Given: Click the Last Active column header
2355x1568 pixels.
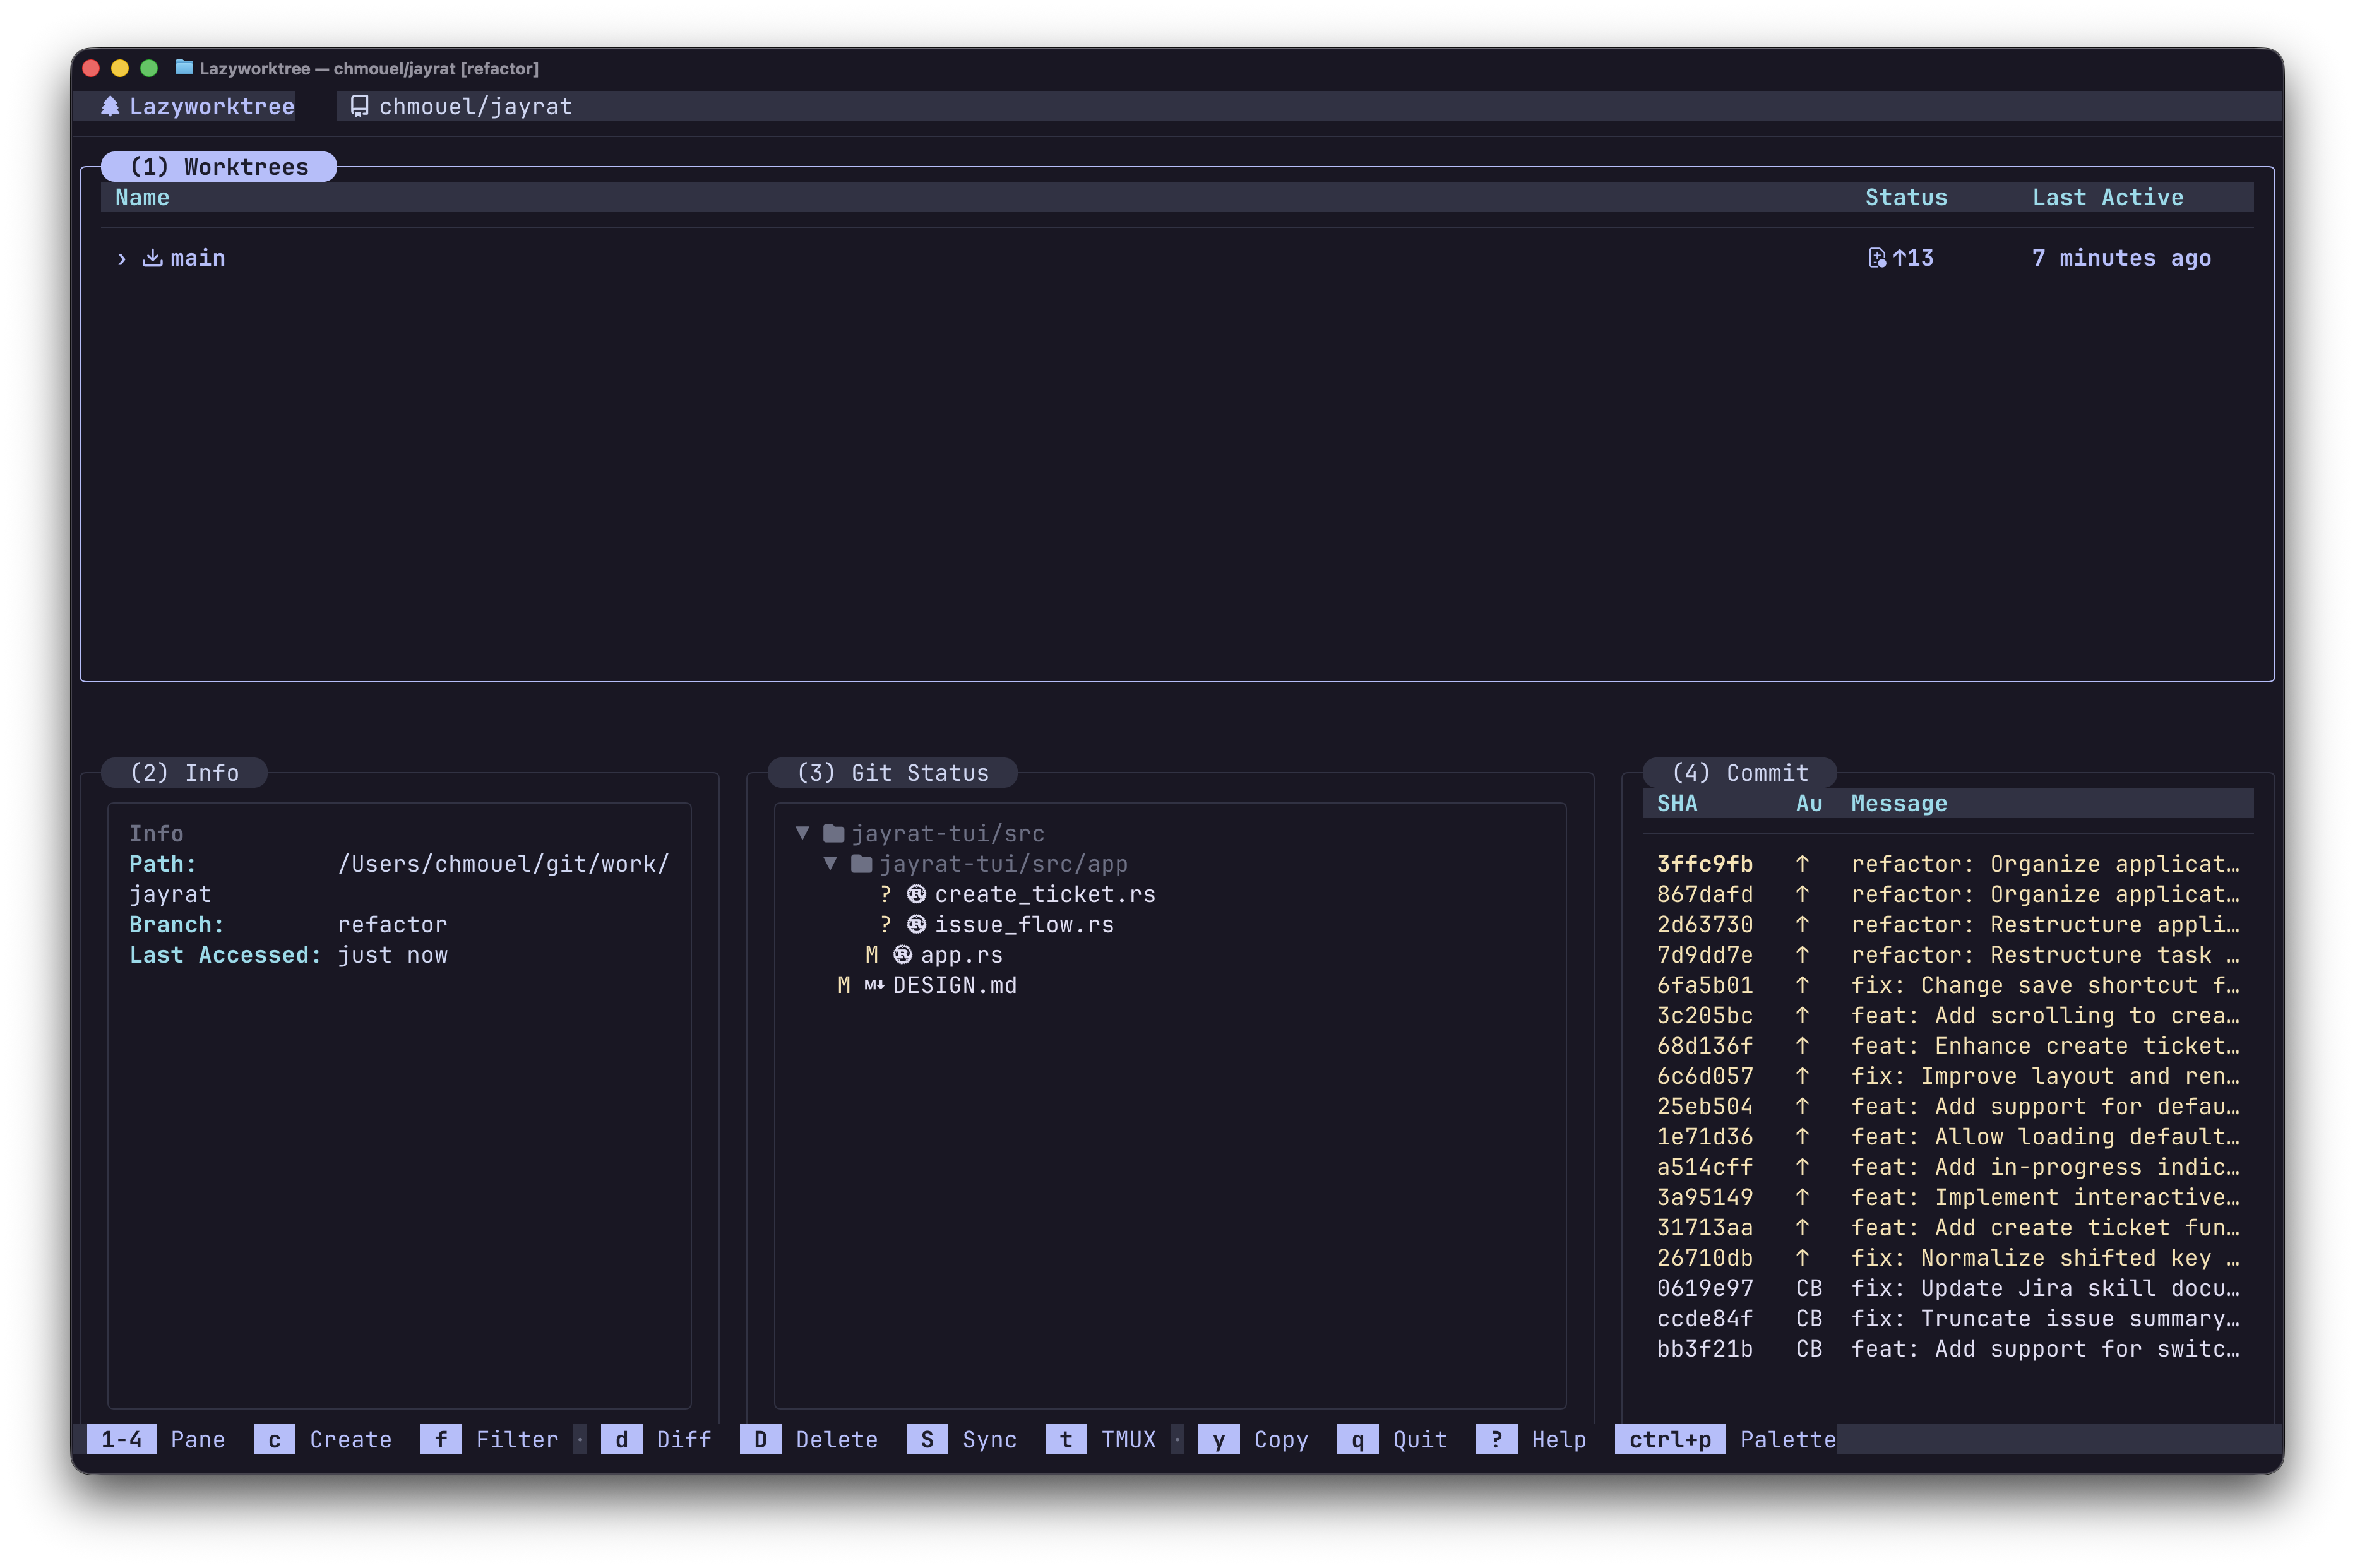Looking at the screenshot, I should [2107, 197].
